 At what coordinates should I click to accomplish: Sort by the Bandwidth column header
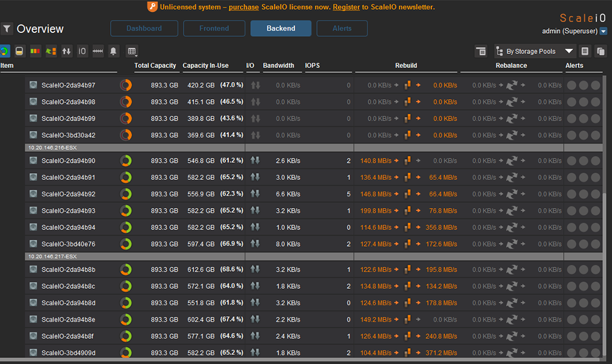click(278, 65)
